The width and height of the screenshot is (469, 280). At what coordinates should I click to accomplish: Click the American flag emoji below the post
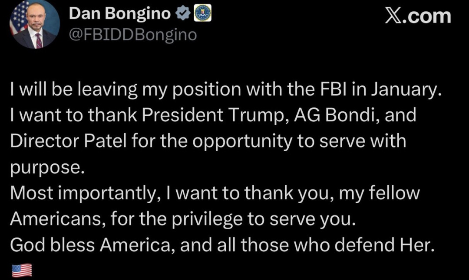pos(21,271)
